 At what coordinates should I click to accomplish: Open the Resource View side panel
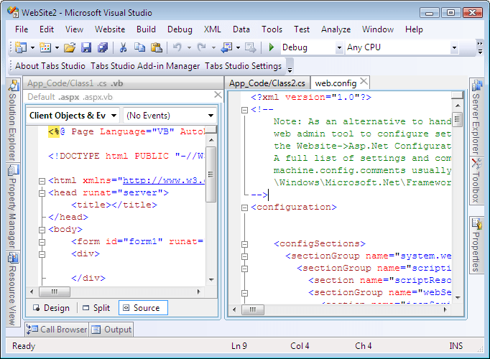(13, 289)
